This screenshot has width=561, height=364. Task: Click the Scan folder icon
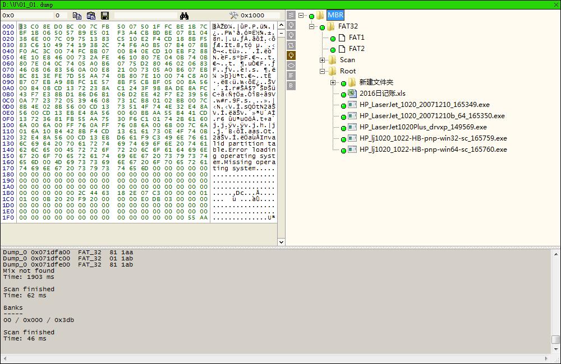332,60
